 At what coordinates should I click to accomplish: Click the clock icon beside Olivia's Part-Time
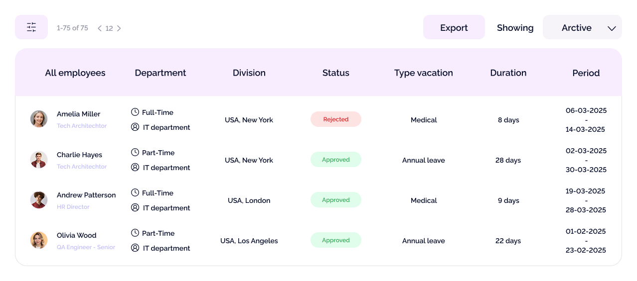click(x=135, y=233)
